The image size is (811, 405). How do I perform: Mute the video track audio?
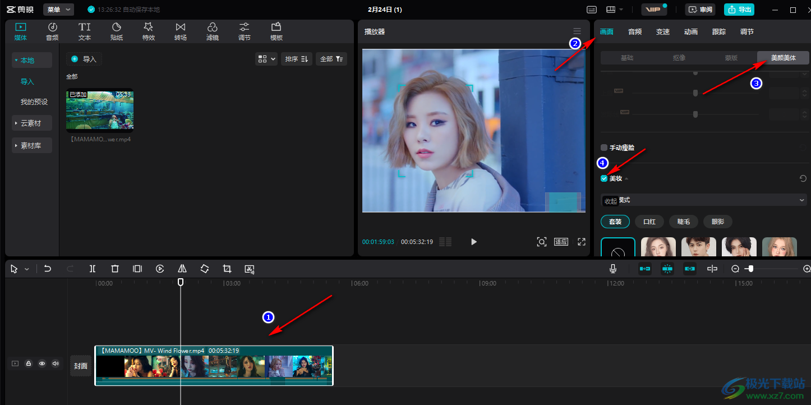point(56,363)
